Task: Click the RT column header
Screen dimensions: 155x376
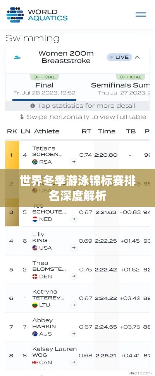Action: (x=85, y=131)
